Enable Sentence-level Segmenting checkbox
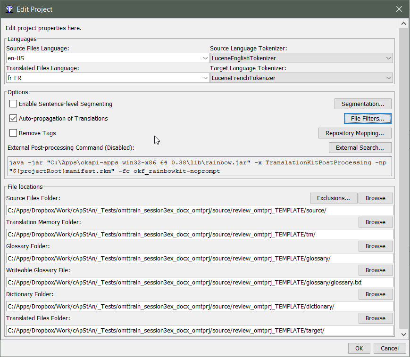 click(x=13, y=104)
